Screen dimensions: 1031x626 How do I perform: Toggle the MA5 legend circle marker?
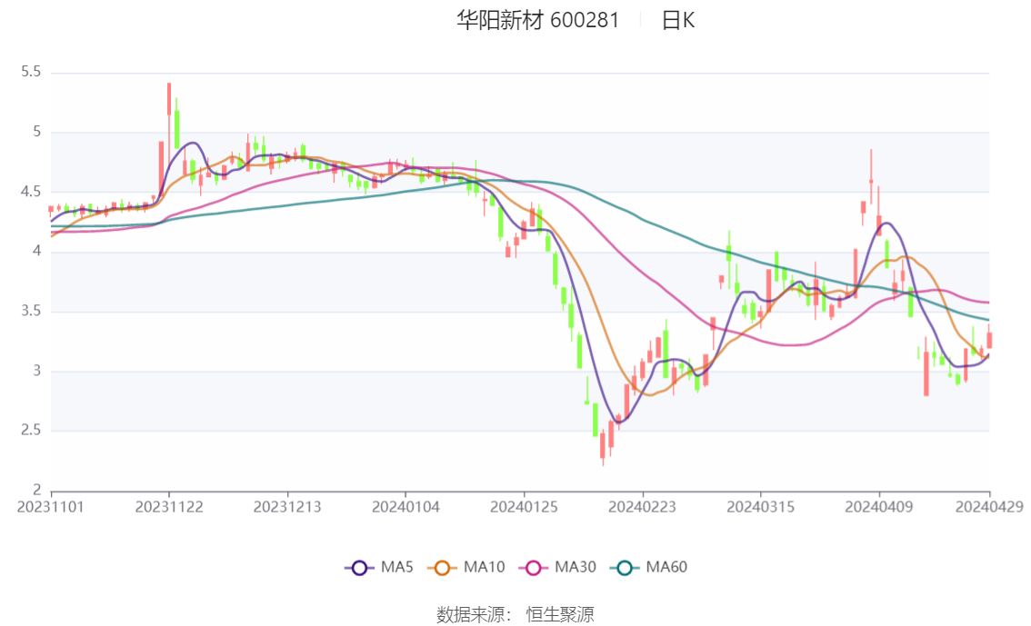pyautogui.click(x=360, y=568)
